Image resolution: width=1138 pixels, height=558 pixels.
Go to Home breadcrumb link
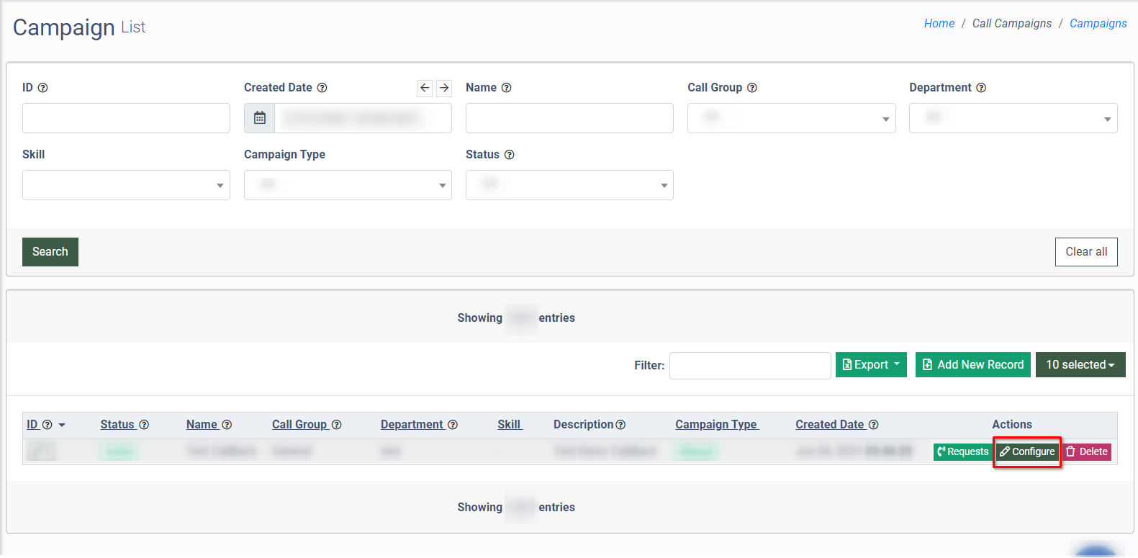pos(939,24)
